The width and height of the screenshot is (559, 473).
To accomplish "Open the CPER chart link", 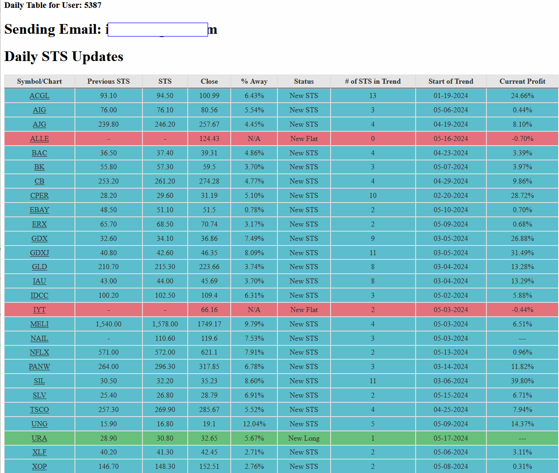I will (39, 196).
